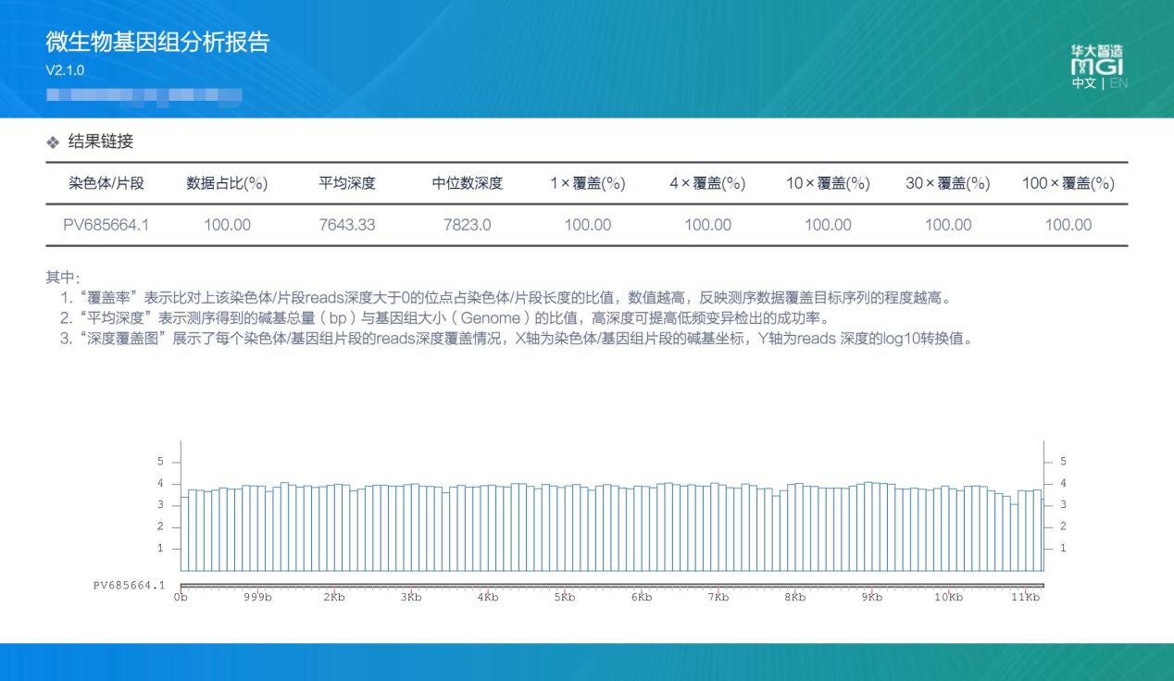
Task: Click the 11Kb marker on the x-axis
Action: click(x=1025, y=598)
